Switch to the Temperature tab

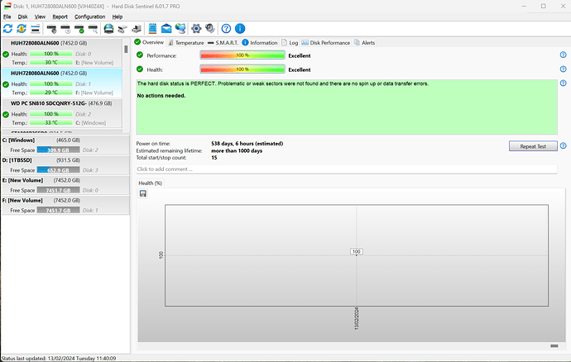186,43
